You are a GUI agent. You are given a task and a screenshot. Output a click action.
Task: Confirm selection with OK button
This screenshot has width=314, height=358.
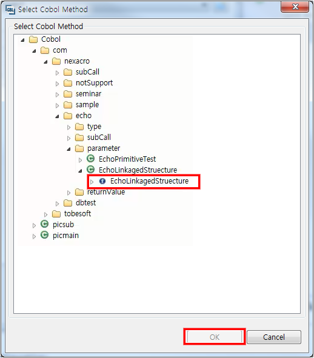[x=215, y=337]
